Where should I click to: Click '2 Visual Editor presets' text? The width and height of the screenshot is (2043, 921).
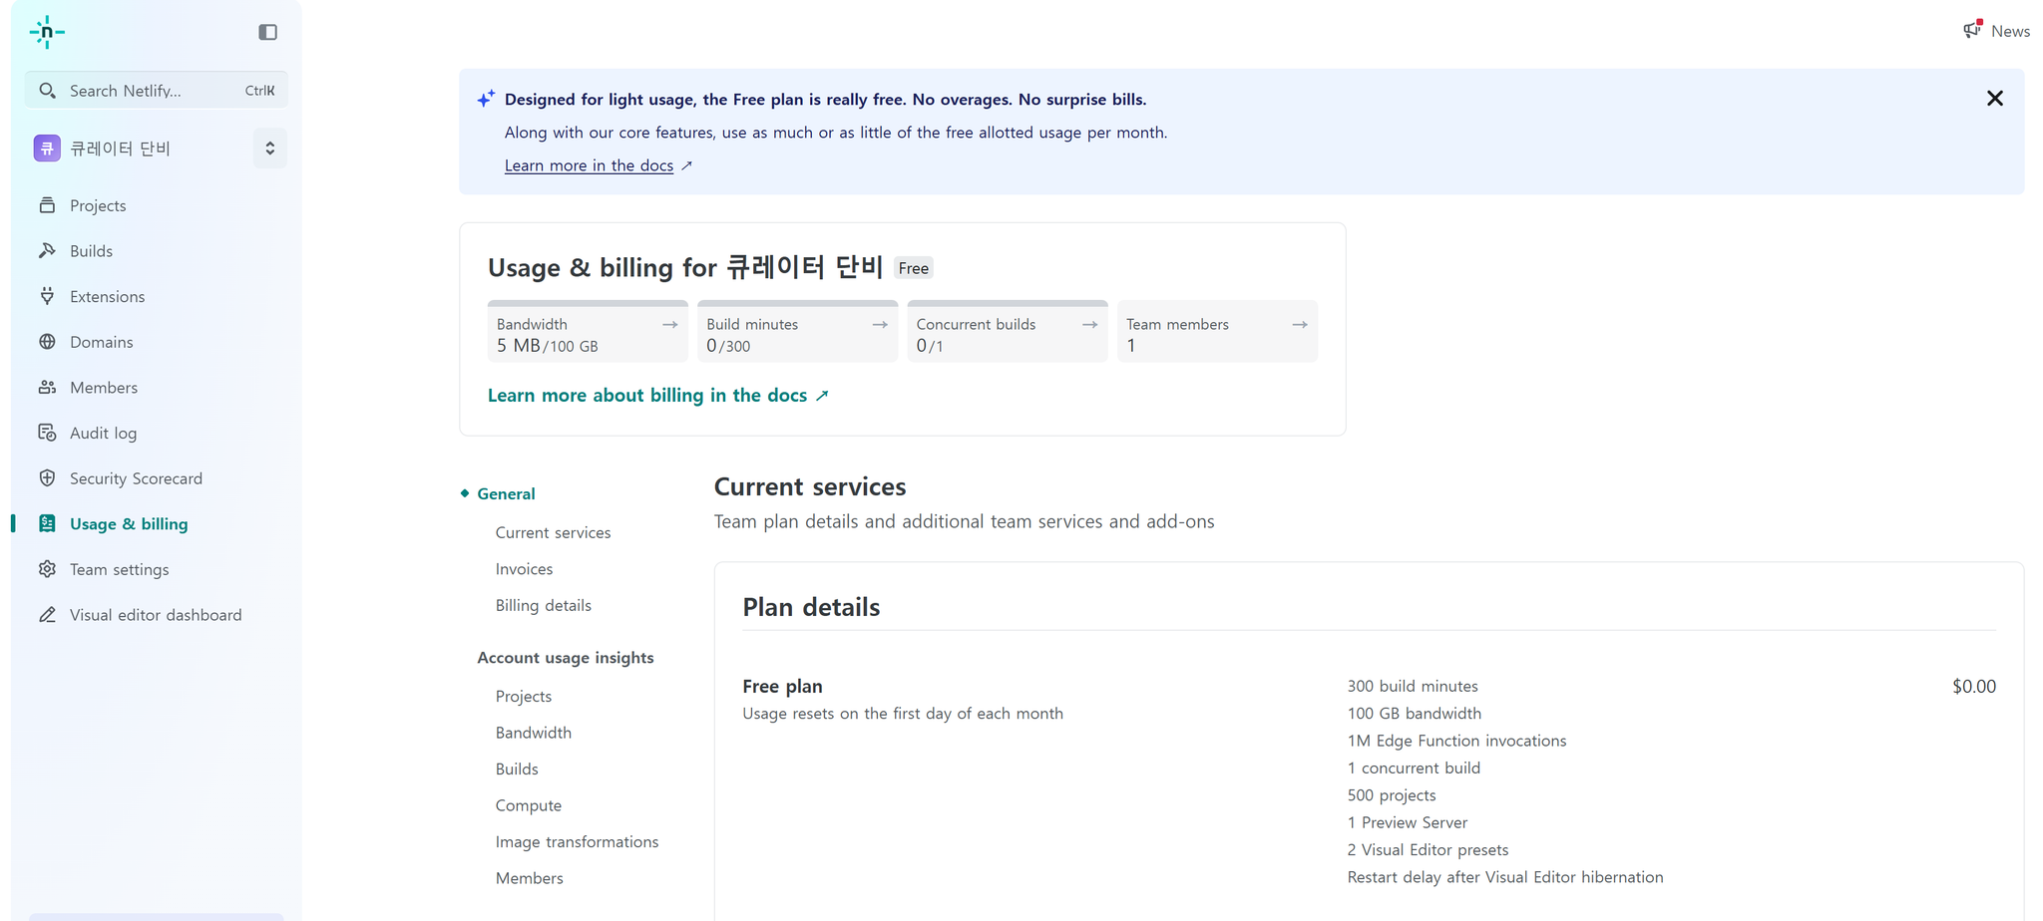tap(1428, 850)
